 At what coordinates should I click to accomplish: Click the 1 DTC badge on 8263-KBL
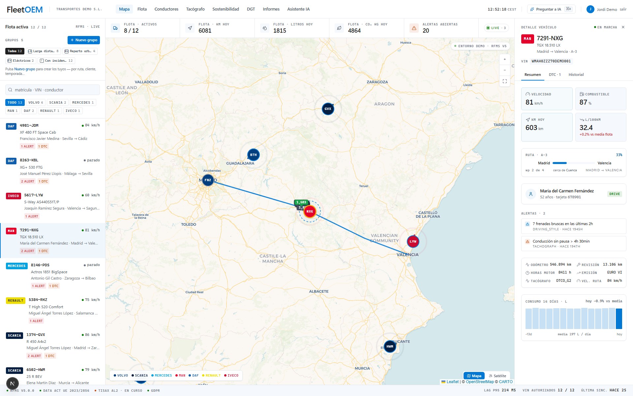(x=43, y=181)
